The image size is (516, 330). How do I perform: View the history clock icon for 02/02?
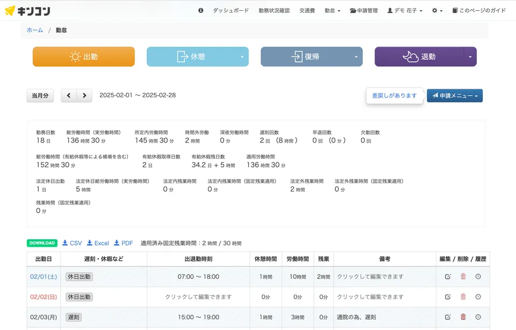(x=479, y=297)
